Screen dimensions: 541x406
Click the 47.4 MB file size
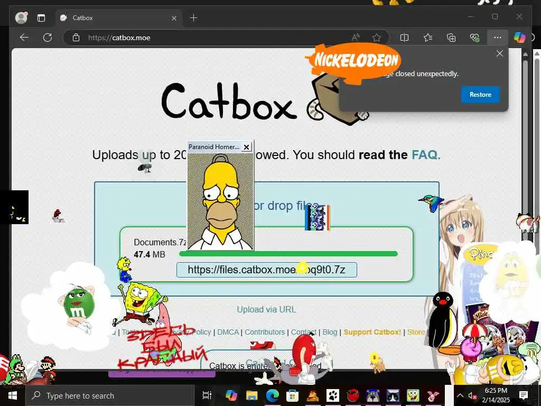tap(150, 254)
